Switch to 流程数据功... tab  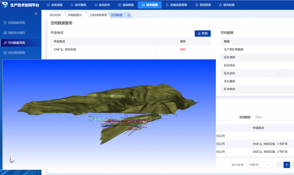tap(76, 15)
